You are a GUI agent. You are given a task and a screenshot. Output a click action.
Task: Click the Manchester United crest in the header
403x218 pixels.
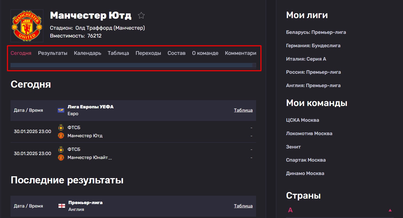point(27,26)
